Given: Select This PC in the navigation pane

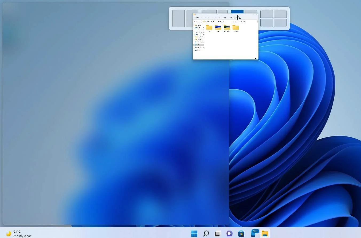Looking at the screenshot, I should coord(198,45).
